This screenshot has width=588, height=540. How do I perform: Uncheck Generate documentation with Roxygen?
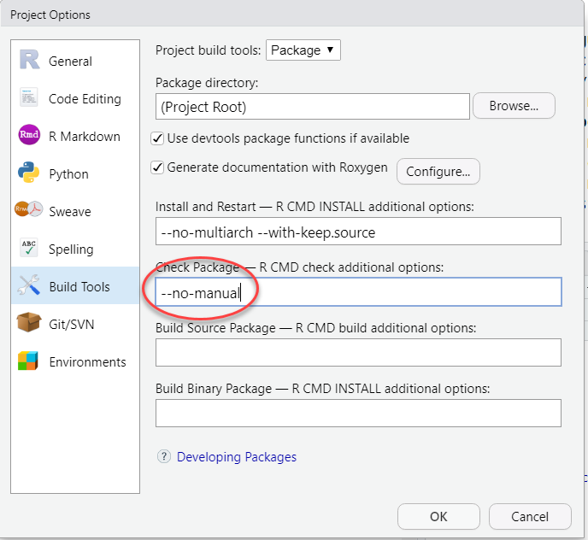tap(157, 168)
